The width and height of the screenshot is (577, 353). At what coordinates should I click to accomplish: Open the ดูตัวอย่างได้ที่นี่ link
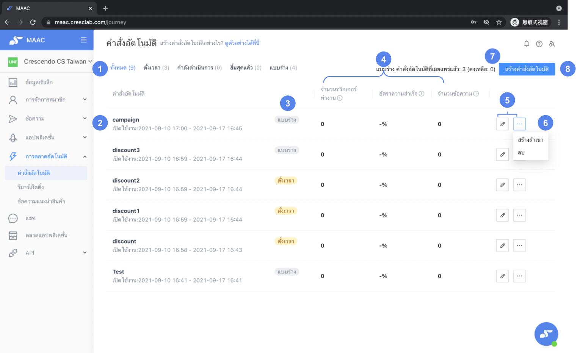click(x=242, y=43)
